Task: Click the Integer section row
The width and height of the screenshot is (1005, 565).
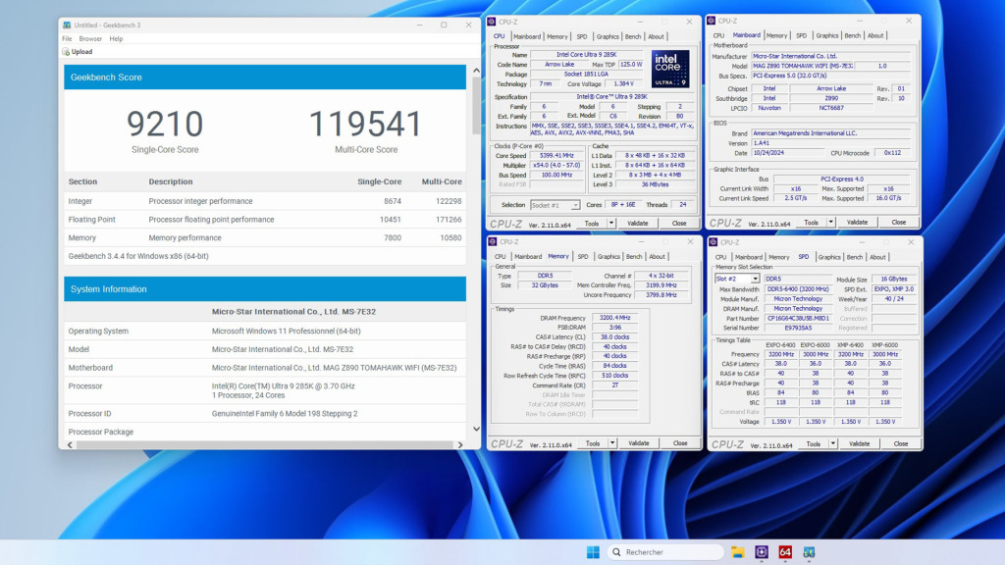Action: coord(265,201)
